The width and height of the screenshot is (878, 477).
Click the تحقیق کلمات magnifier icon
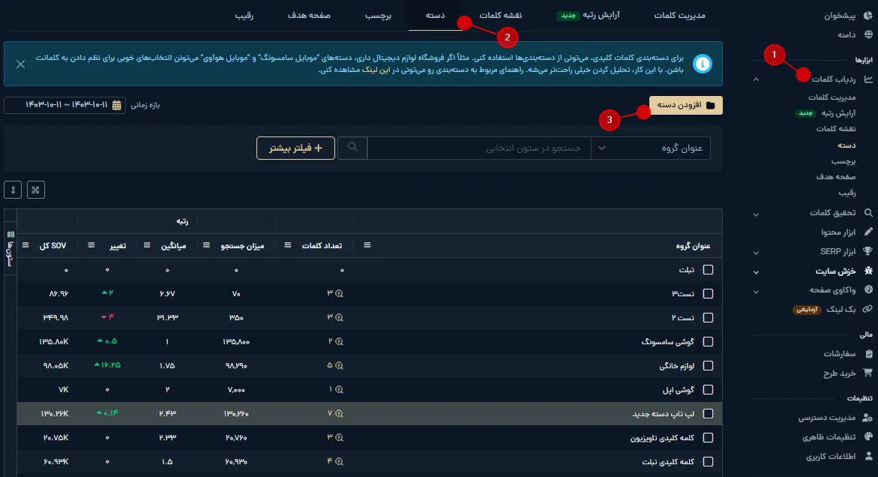[x=868, y=213]
